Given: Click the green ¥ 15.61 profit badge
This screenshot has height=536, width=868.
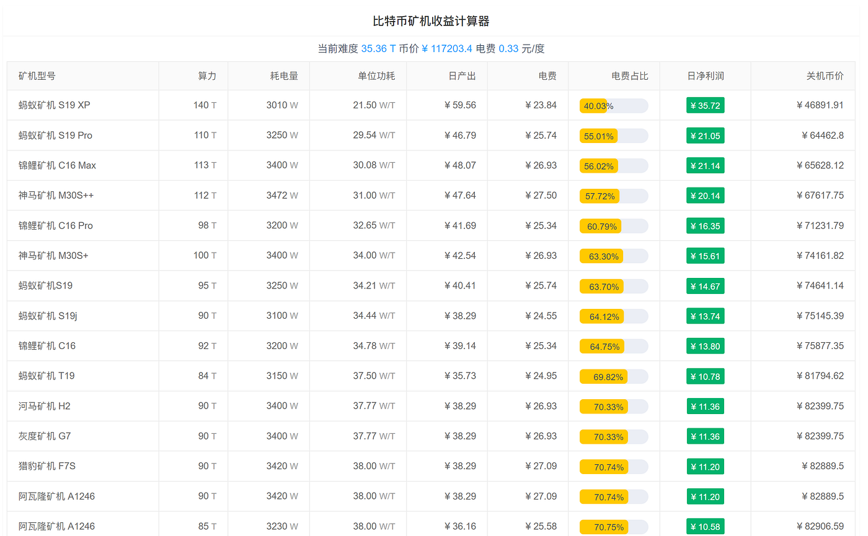Looking at the screenshot, I should [x=706, y=256].
